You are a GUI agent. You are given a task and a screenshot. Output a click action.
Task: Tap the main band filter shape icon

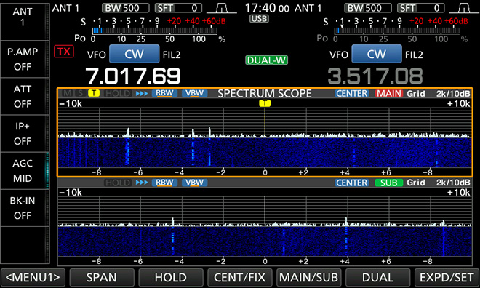tap(222, 8)
